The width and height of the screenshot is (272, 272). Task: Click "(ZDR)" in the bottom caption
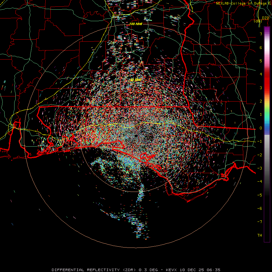pyautogui.click(x=130, y=270)
